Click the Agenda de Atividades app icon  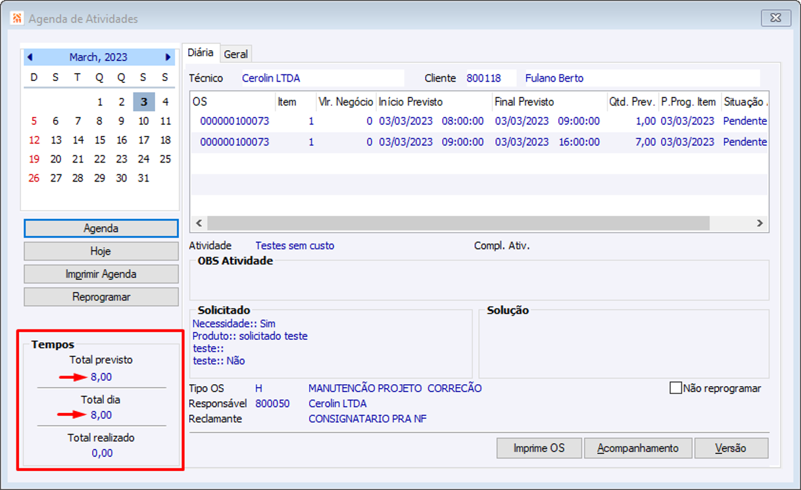(x=17, y=18)
